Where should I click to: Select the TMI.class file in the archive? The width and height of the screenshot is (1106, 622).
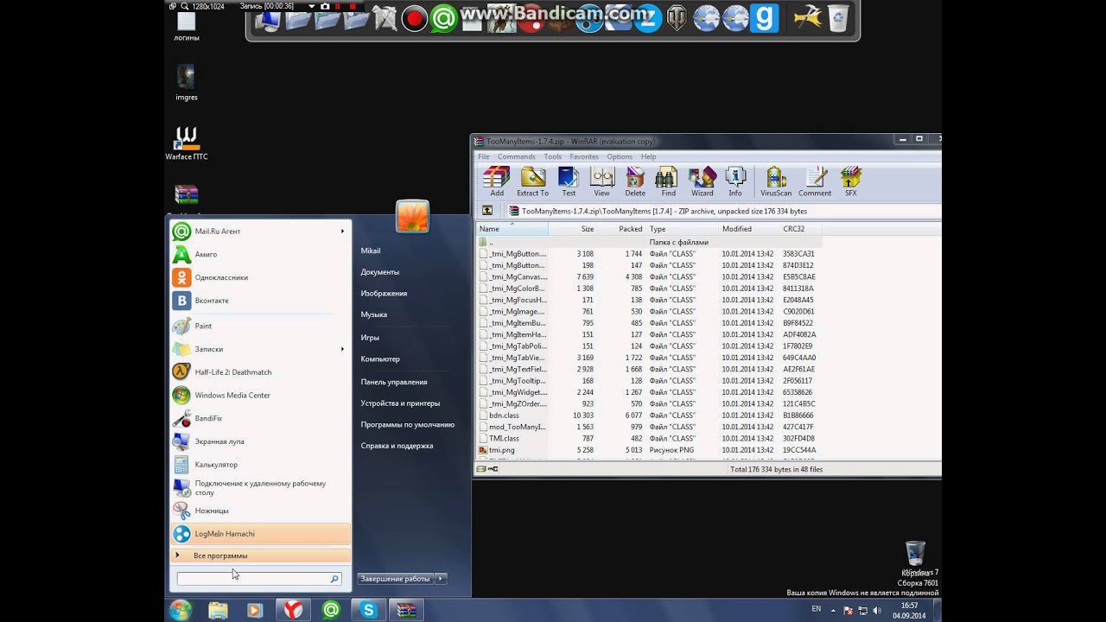648,439
